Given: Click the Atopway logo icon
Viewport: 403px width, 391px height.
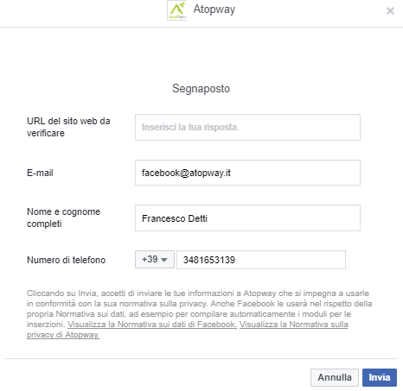Looking at the screenshot, I should pyautogui.click(x=177, y=10).
